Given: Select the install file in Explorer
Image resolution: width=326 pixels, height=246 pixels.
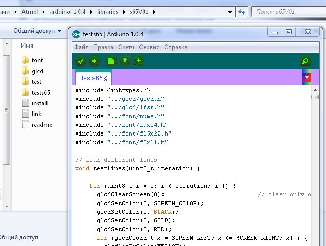Looking at the screenshot, I should (35, 103).
